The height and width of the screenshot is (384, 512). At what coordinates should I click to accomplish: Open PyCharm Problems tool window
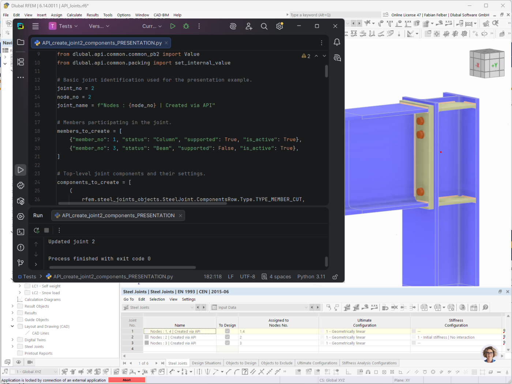21,248
